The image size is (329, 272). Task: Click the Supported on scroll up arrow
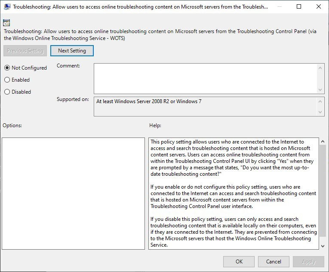tap(320, 101)
